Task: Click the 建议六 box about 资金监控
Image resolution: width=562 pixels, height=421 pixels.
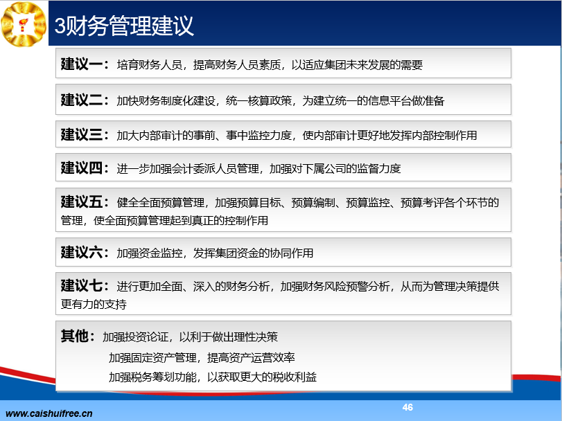Action: [283, 252]
